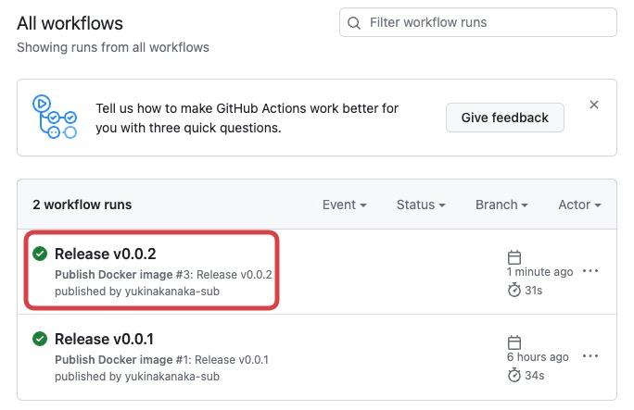Click stopwatch icon beside 34s duration
The height and width of the screenshot is (410, 634).
[515, 375]
